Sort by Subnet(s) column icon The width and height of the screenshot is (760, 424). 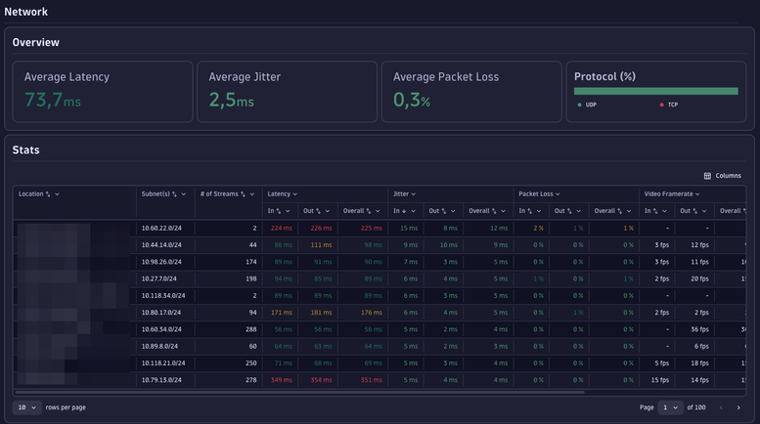(175, 194)
